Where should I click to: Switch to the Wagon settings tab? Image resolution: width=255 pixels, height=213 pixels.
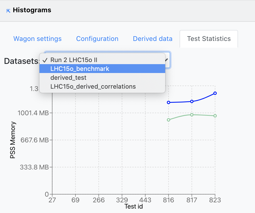(37, 39)
